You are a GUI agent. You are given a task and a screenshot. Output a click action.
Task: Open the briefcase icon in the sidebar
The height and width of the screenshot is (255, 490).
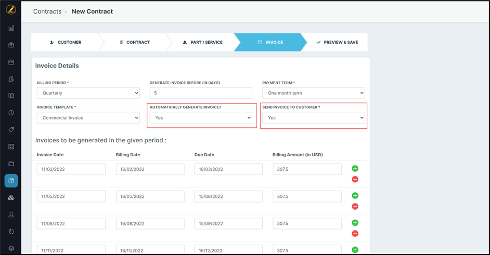point(11,45)
